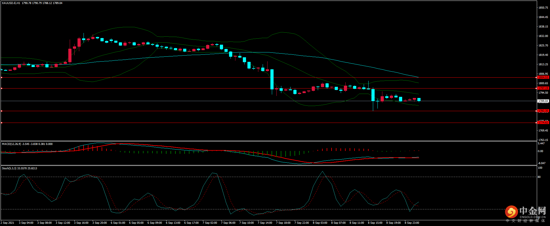Click the 7 Sep 02:00 time axis label
The image size is (550, 226).
point(210,223)
